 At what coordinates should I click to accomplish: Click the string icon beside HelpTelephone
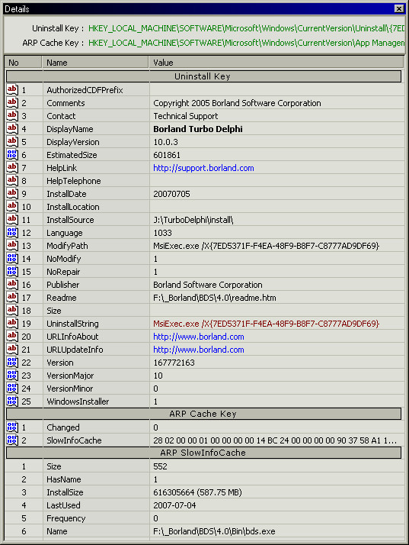12,180
